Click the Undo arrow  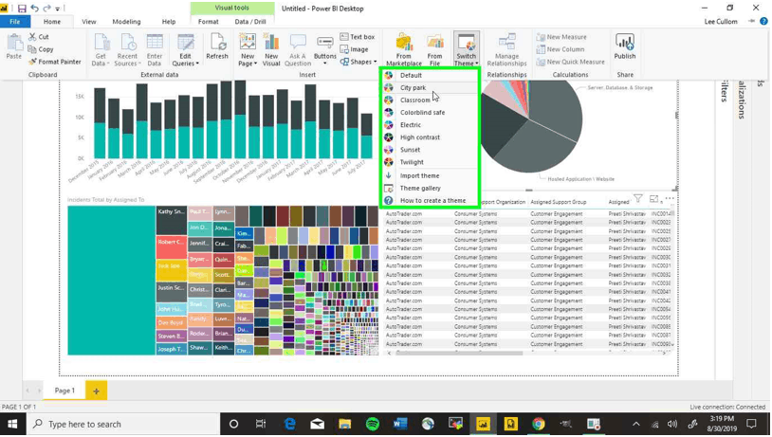point(34,9)
